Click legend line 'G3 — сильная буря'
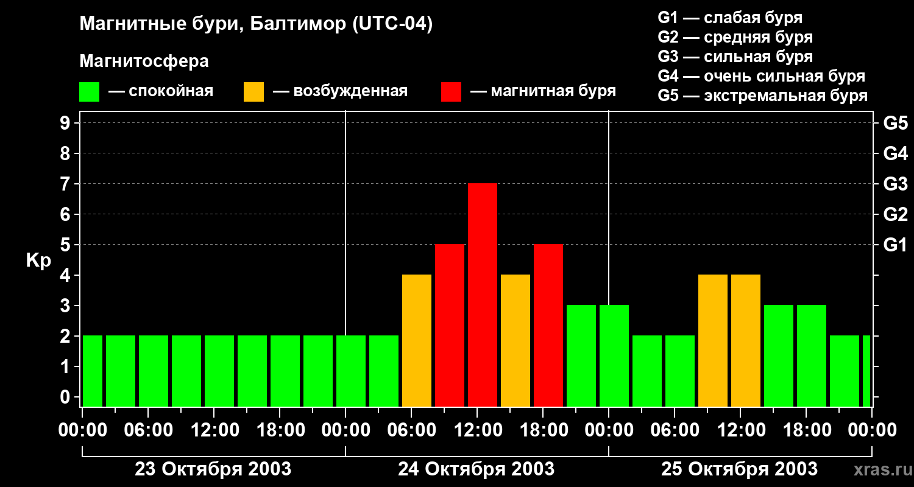Screen dimensions: 914x487 [x=735, y=57]
